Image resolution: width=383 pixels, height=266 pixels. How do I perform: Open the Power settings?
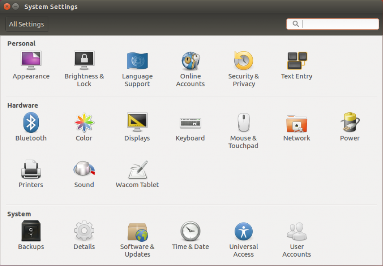pyautogui.click(x=350, y=126)
